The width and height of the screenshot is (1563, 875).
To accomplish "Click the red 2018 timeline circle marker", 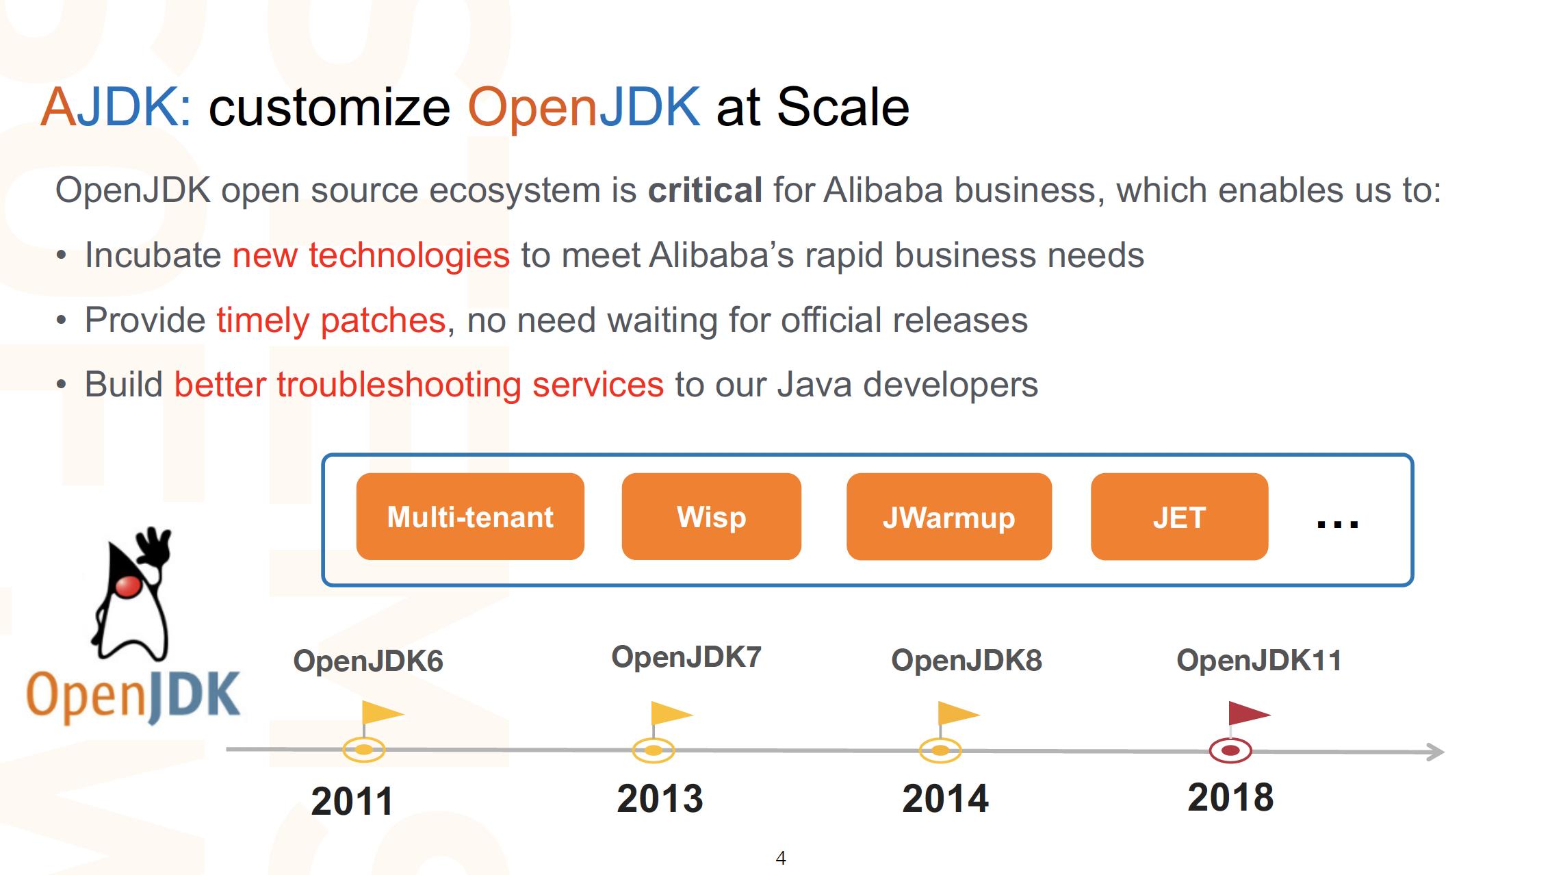I will [x=1230, y=751].
